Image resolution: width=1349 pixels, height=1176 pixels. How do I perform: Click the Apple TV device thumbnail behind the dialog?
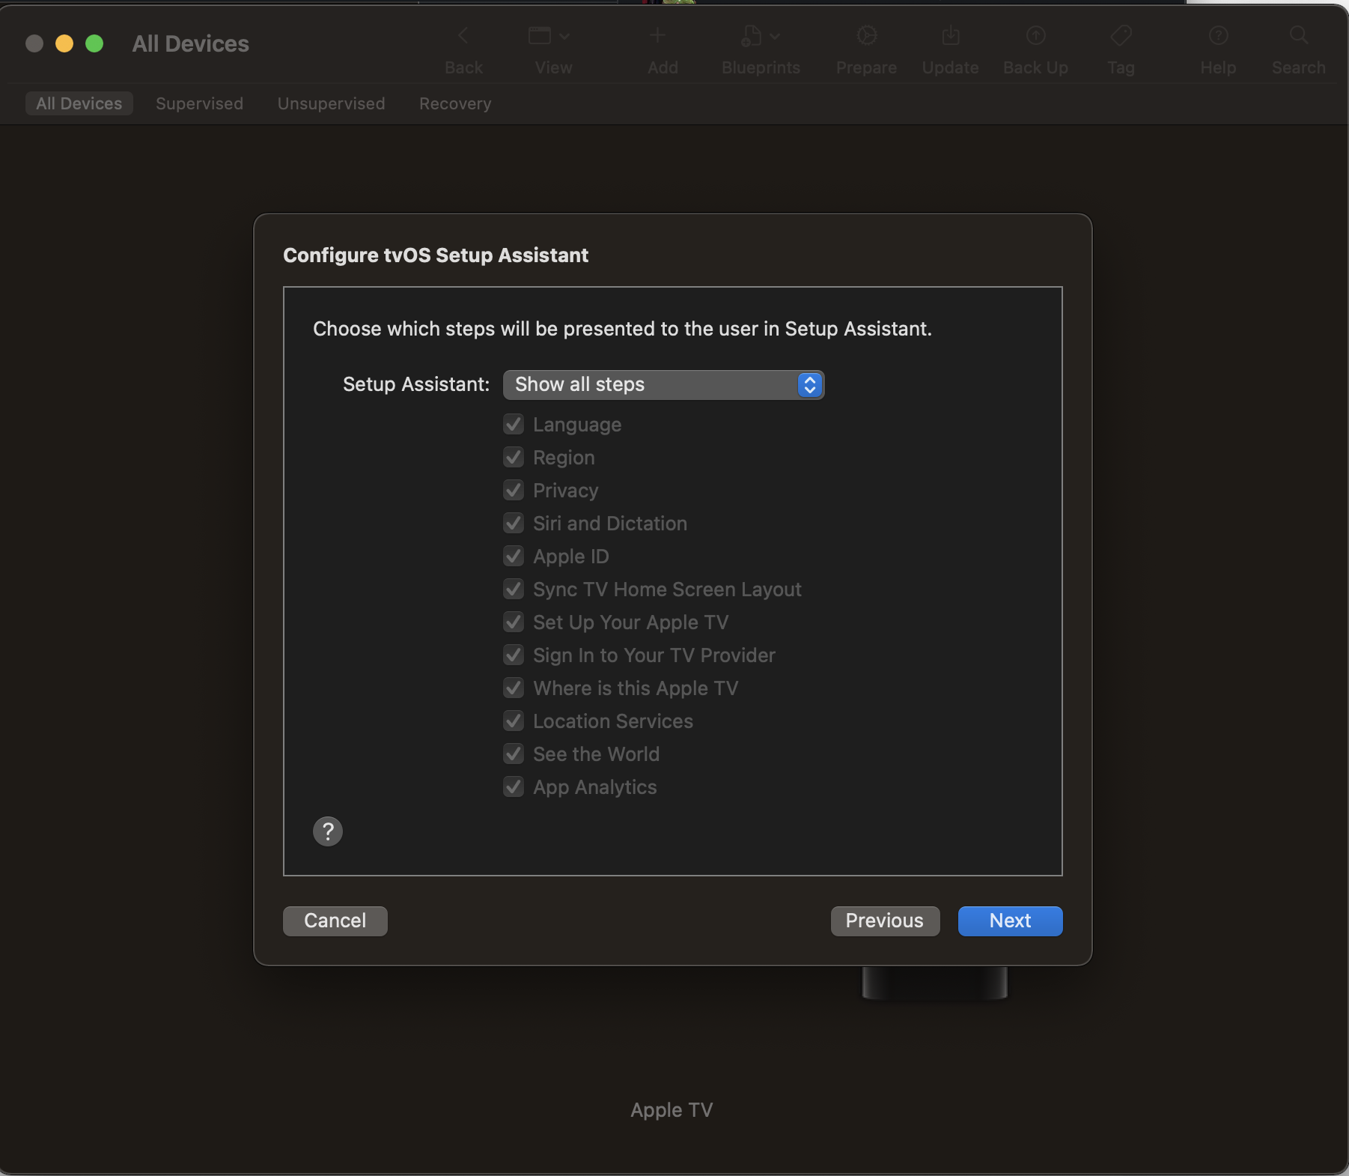934,983
